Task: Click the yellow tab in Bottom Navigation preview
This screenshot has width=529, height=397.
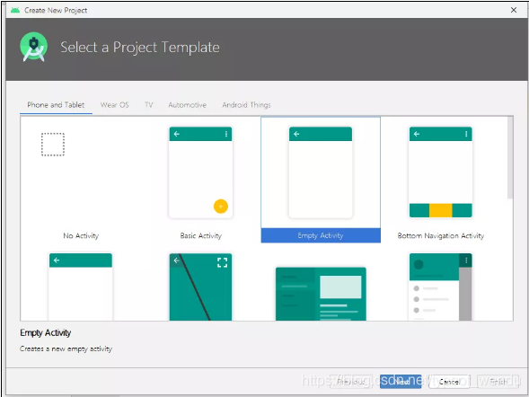Action: pyautogui.click(x=441, y=210)
